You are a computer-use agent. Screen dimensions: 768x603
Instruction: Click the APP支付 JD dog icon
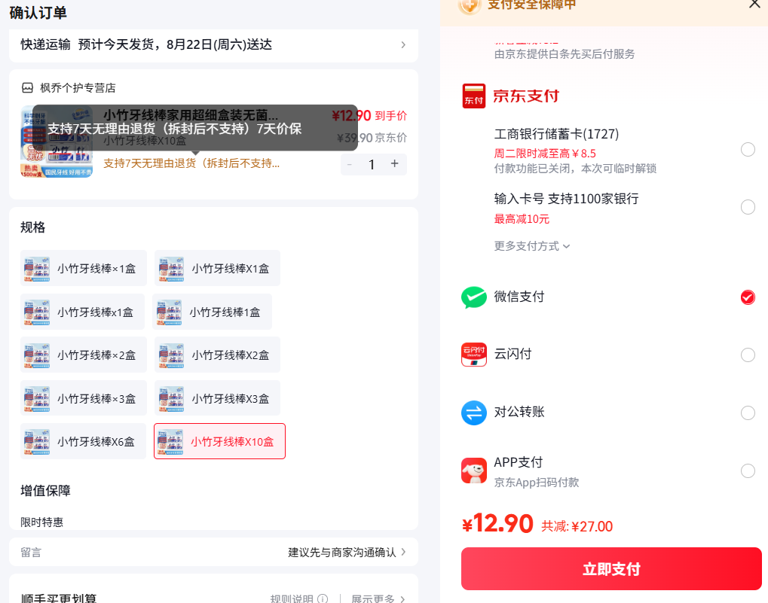coord(473,471)
